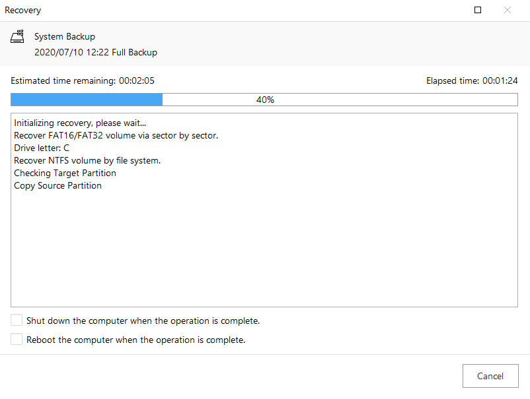
Task: Click the estimated time remaining readout
Action: click(83, 80)
